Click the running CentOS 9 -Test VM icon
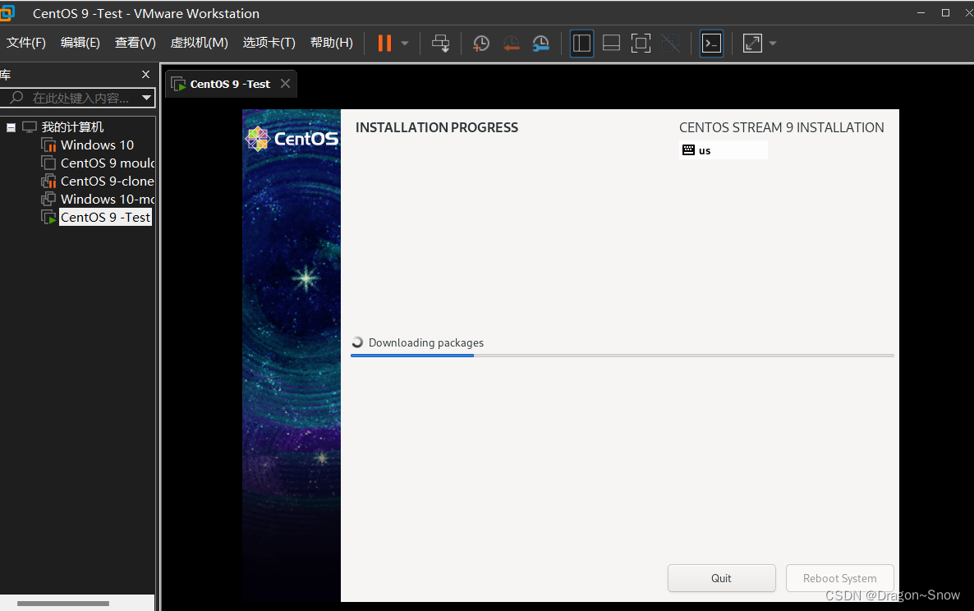 pos(48,218)
